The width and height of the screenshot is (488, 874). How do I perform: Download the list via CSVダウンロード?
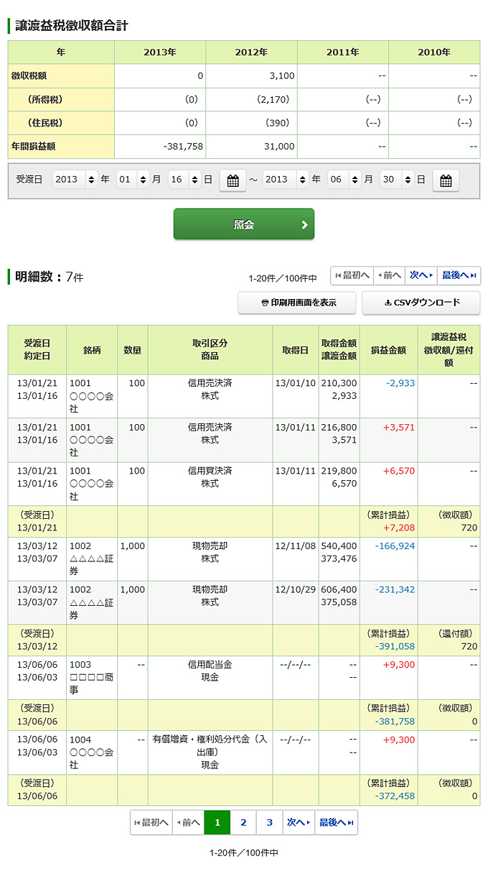[x=421, y=303]
